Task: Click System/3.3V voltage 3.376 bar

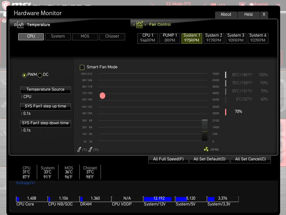Action: click(222, 199)
